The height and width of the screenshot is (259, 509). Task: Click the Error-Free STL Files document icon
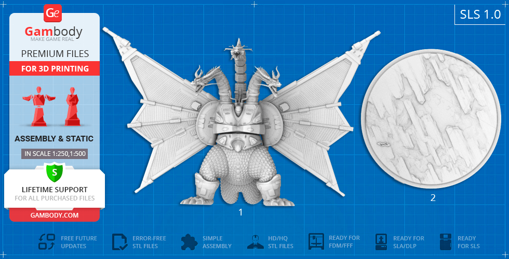click(120, 242)
